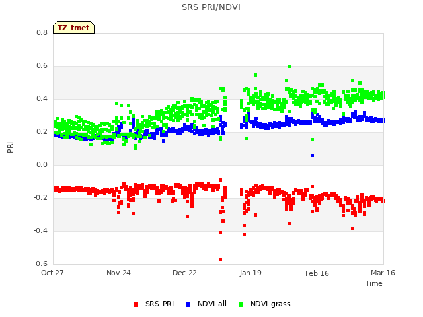The height and width of the screenshot is (317, 423).
Task: Click the -0.2 y-axis tick label
Action: pyautogui.click(x=40, y=198)
